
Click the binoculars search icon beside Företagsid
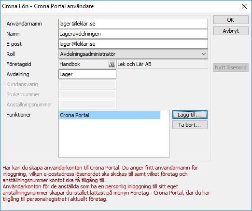[112, 65]
